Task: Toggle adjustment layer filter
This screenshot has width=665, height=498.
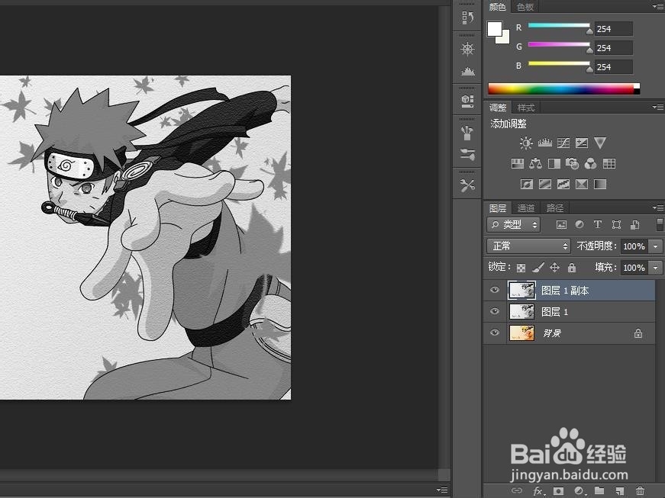Action: pos(579,225)
